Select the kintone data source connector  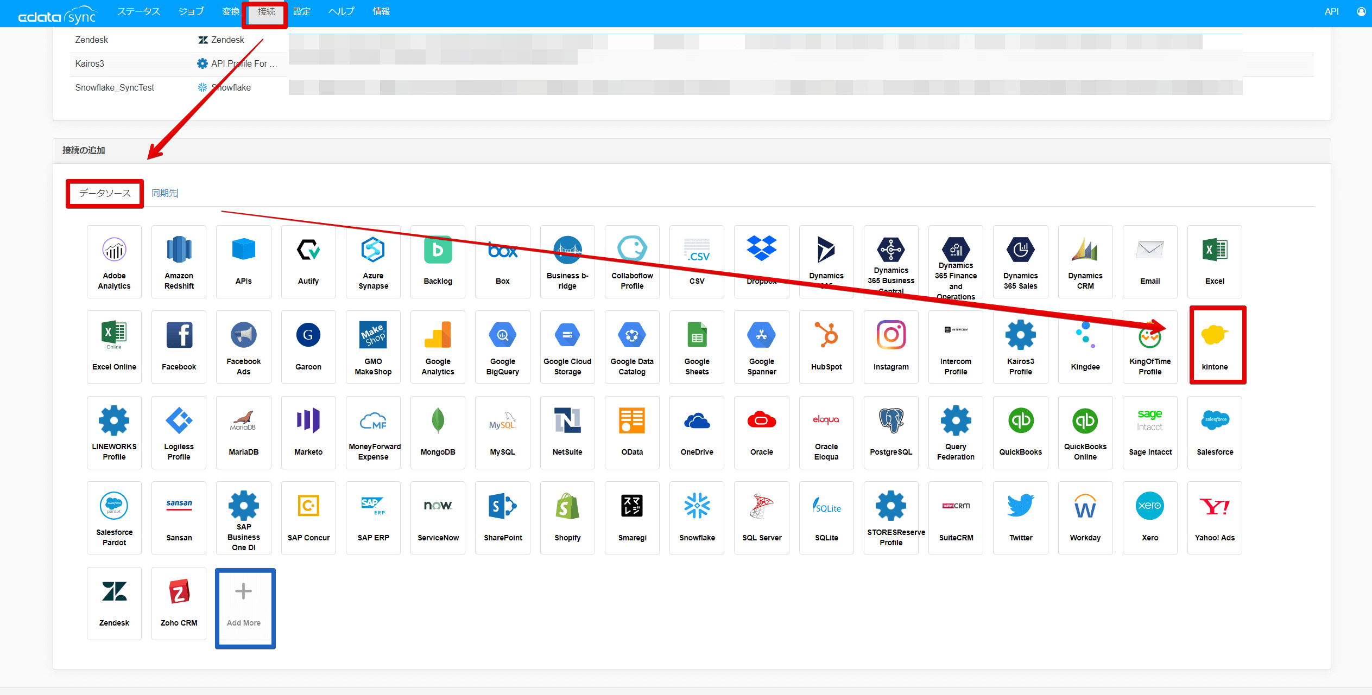click(1214, 346)
